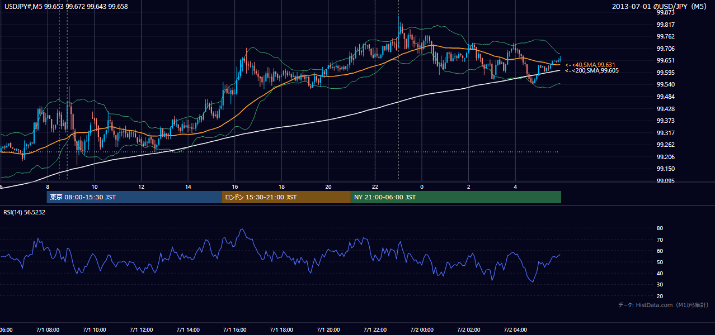715x335 pixels.
Task: Click the bottom time label 7/2 04:00
Action: [515, 330]
